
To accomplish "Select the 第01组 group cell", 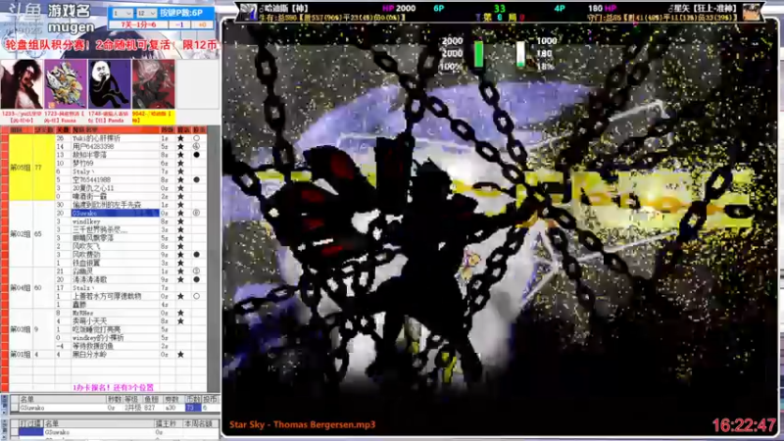I will click(x=21, y=355).
